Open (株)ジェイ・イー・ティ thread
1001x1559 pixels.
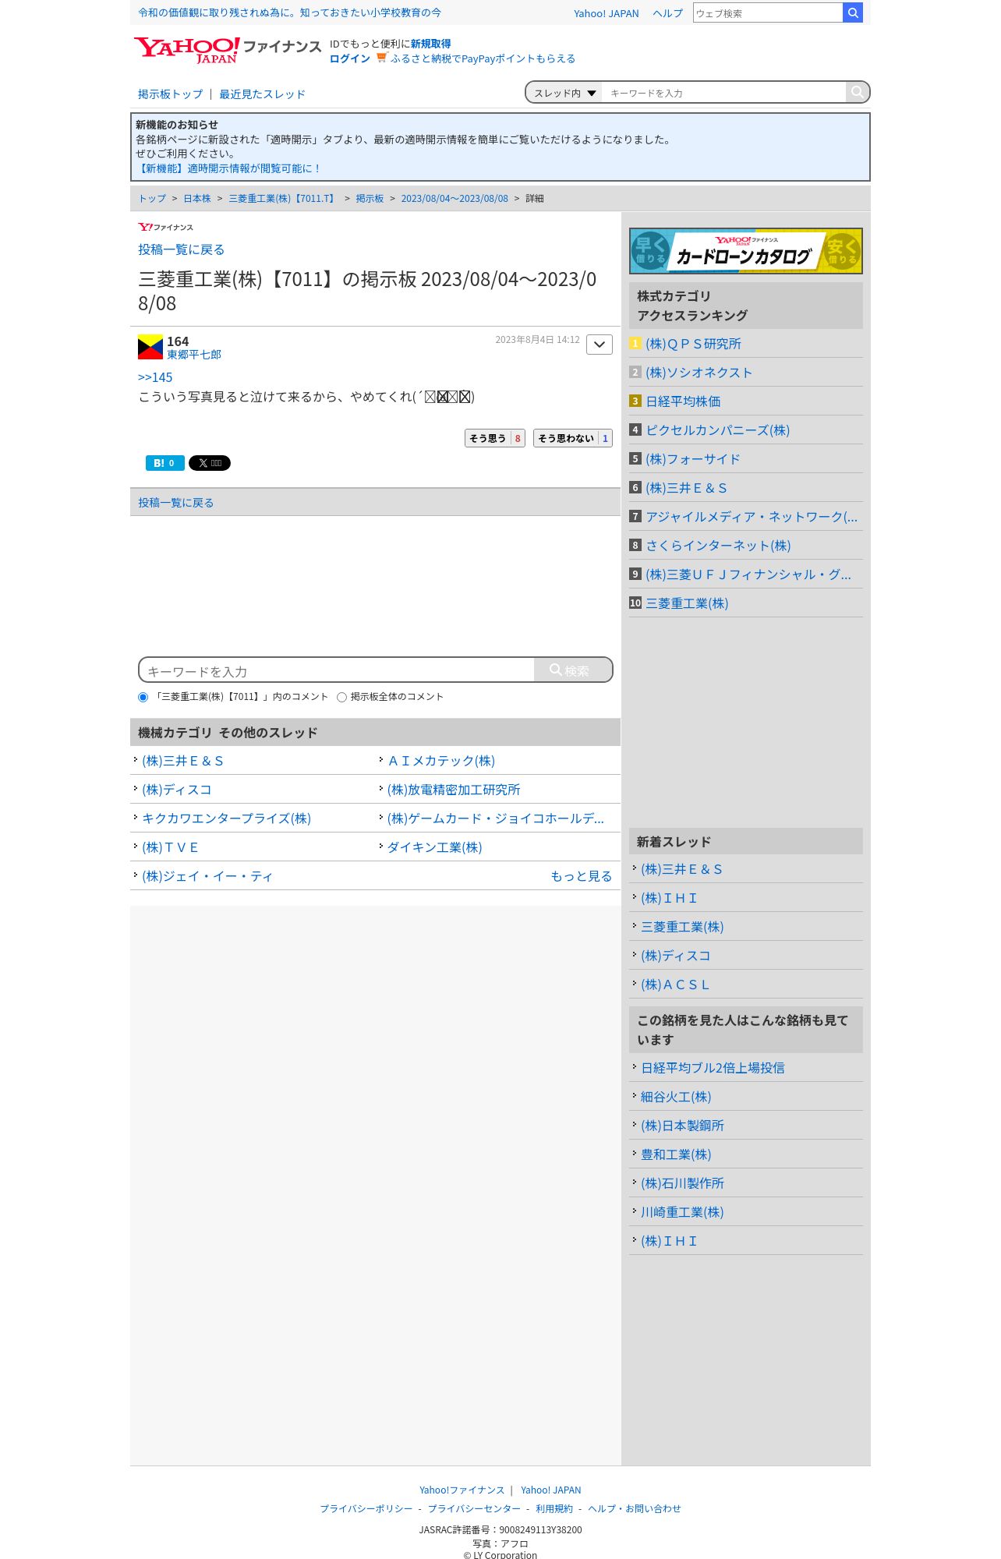[x=207, y=876]
